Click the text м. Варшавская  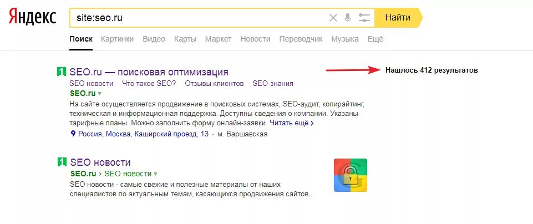242,134
